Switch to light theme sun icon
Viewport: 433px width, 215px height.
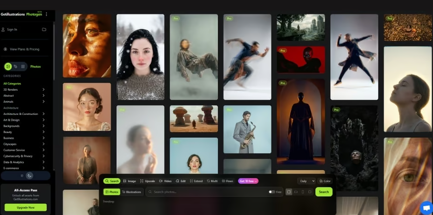click(22, 175)
